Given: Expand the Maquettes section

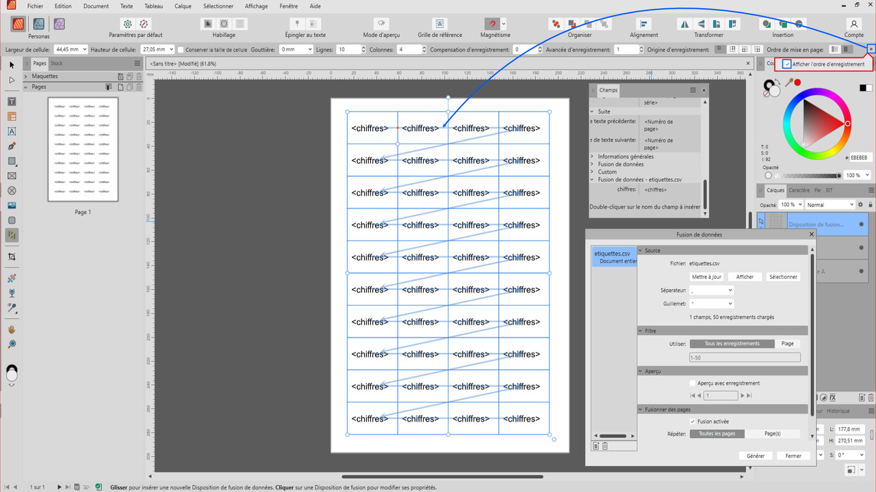Looking at the screenshot, I should click(x=27, y=77).
